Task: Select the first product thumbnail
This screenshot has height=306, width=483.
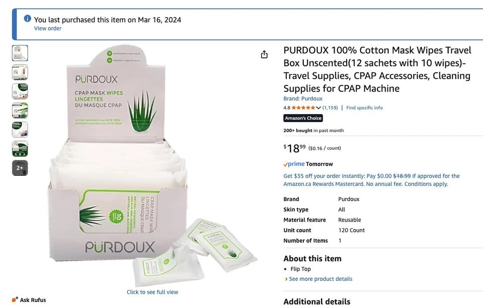Action: point(20,53)
